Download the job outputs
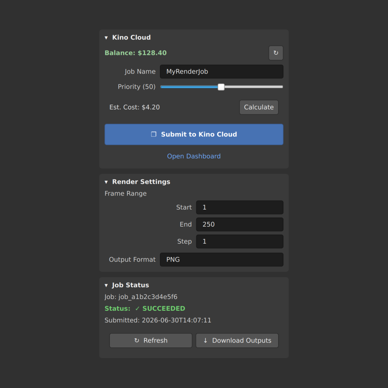 point(237,341)
